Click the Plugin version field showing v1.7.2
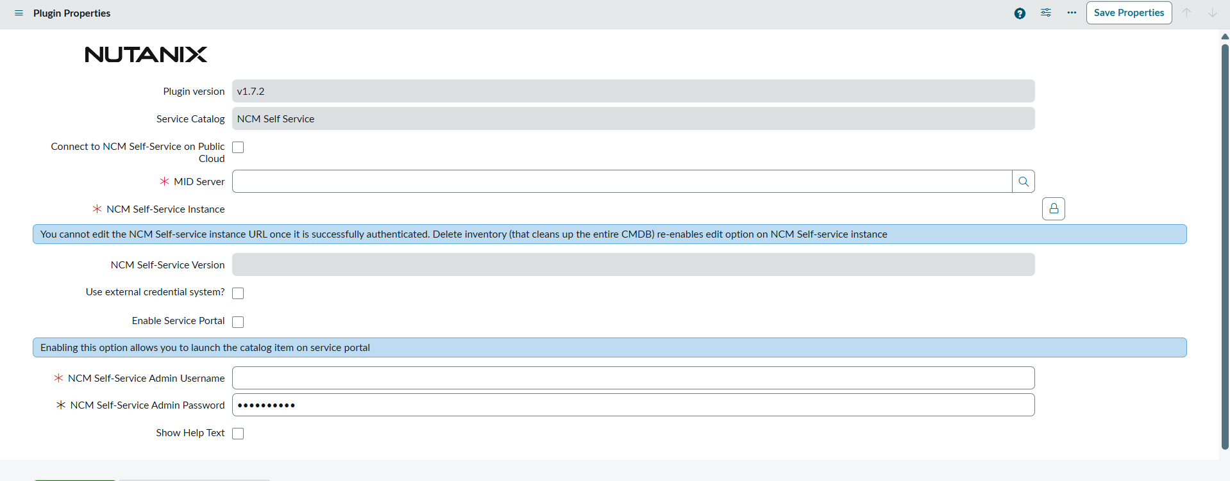The width and height of the screenshot is (1230, 481). 633,92
